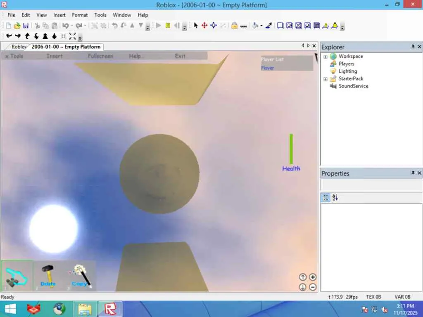423x317 pixels.
Task: Open the Undo history dropdown arrow
Action: (72, 26)
